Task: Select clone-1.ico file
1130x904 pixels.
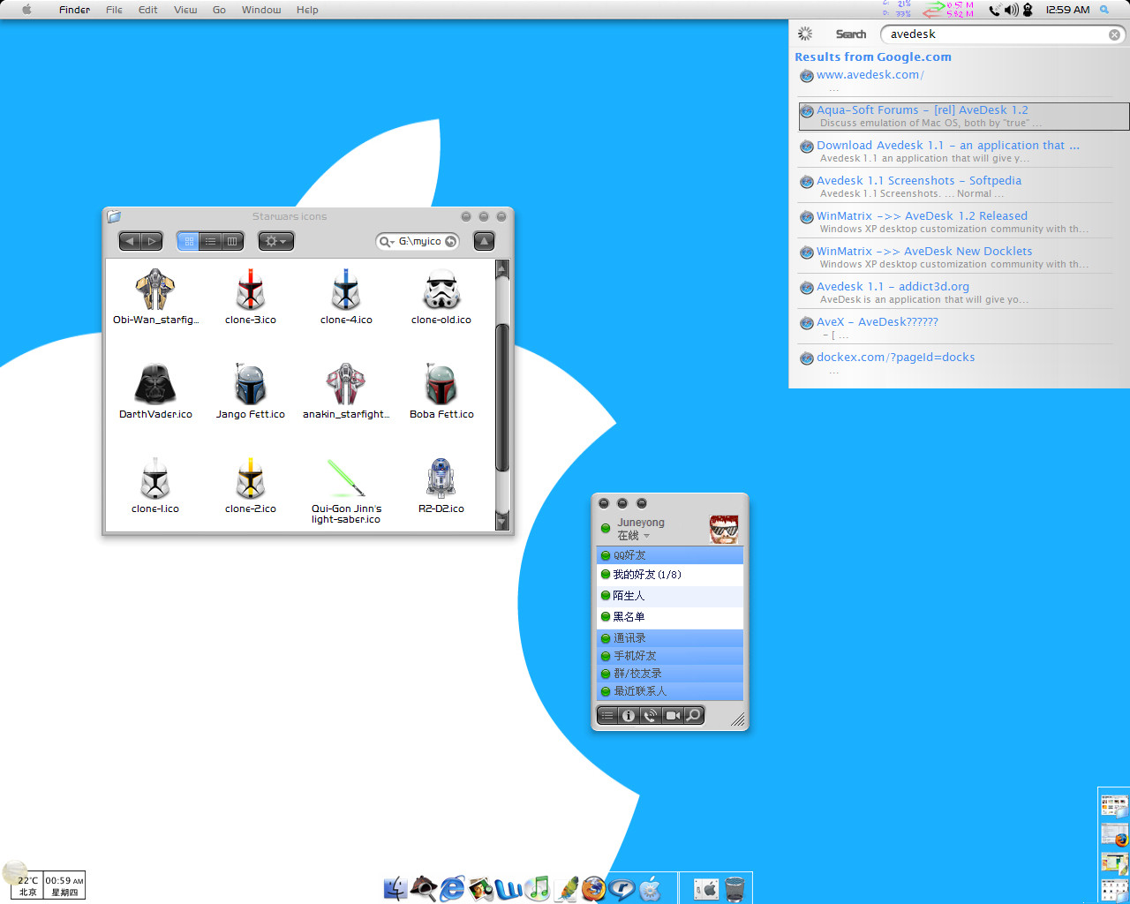Action: point(155,486)
